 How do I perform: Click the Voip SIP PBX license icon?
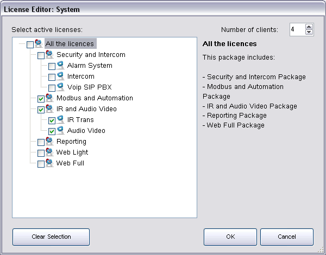(x=60, y=87)
